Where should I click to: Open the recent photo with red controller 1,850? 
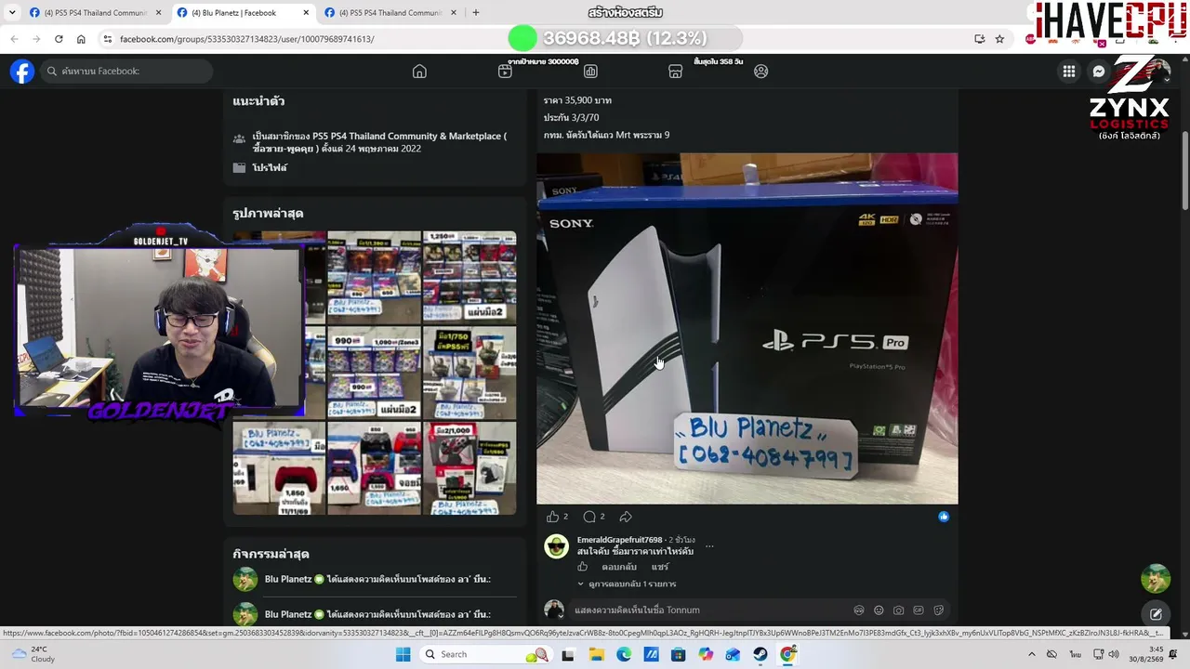click(x=279, y=468)
